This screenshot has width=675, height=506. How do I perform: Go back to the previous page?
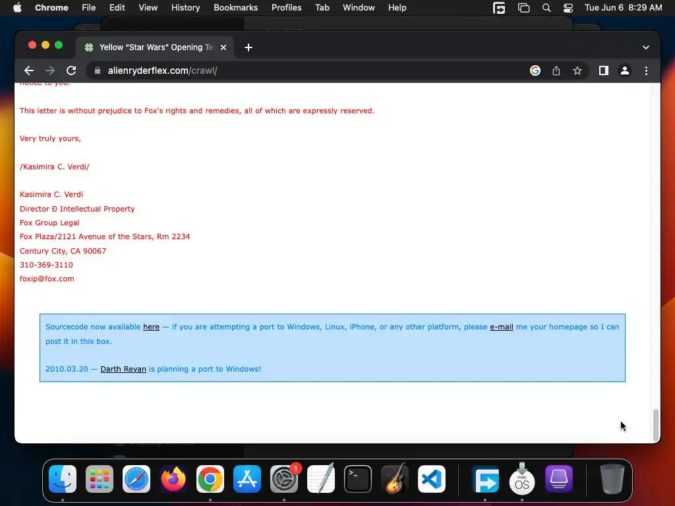(29, 70)
